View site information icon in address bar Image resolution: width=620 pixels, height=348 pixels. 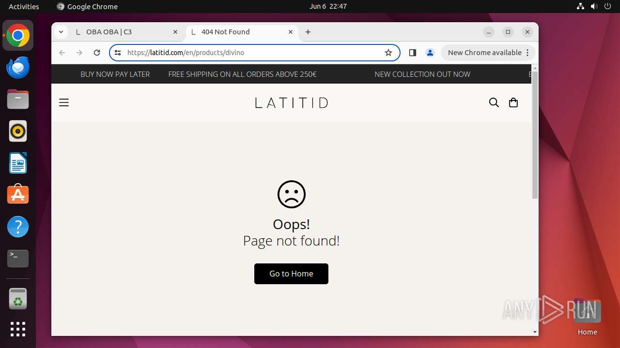[118, 53]
